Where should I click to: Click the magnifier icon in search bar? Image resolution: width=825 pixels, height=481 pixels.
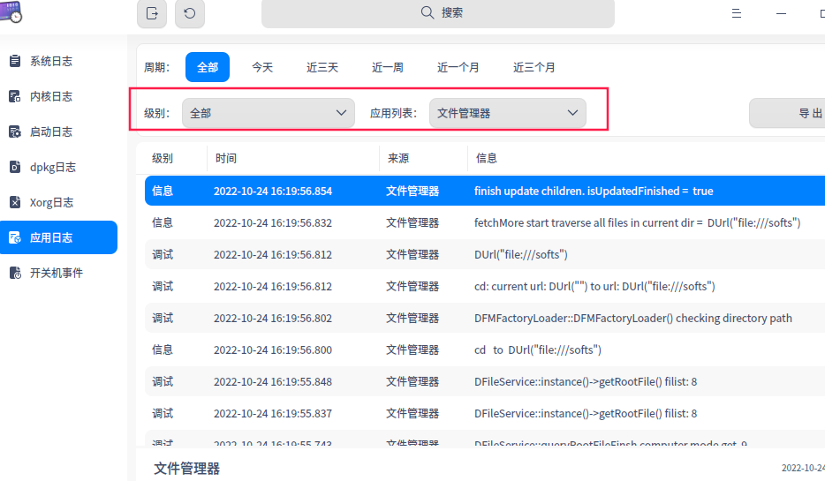[428, 12]
